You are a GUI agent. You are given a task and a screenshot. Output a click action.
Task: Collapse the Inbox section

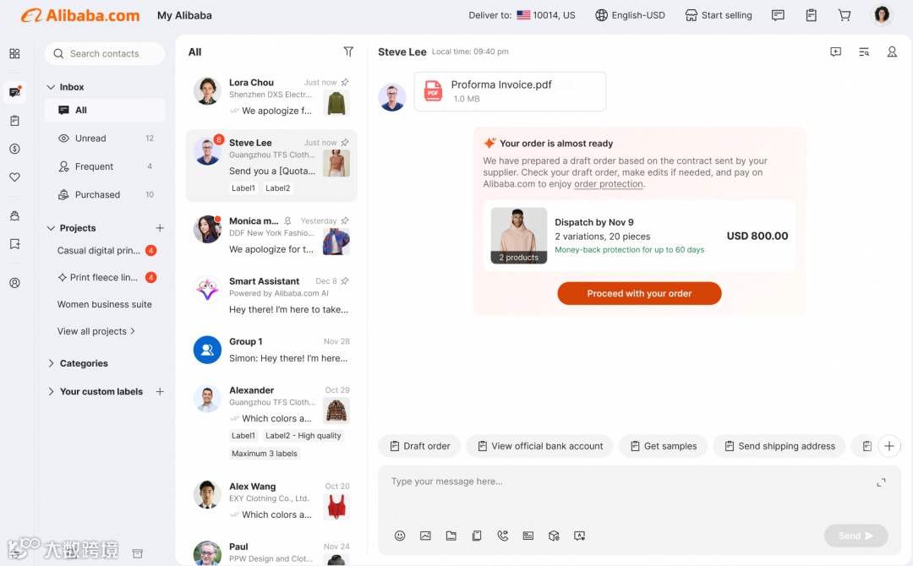click(x=51, y=87)
